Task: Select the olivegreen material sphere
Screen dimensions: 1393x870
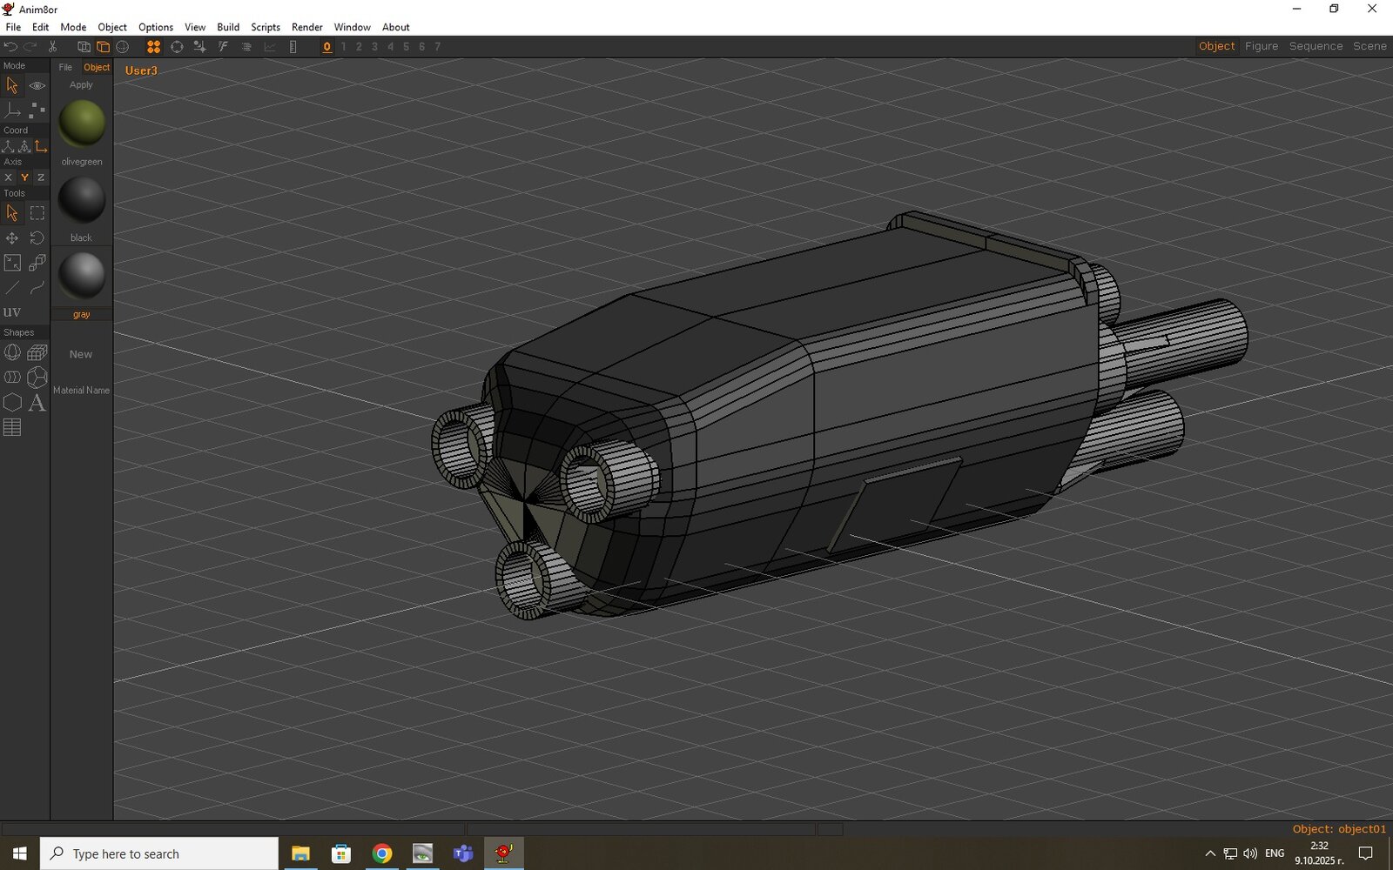Action: coord(82,124)
